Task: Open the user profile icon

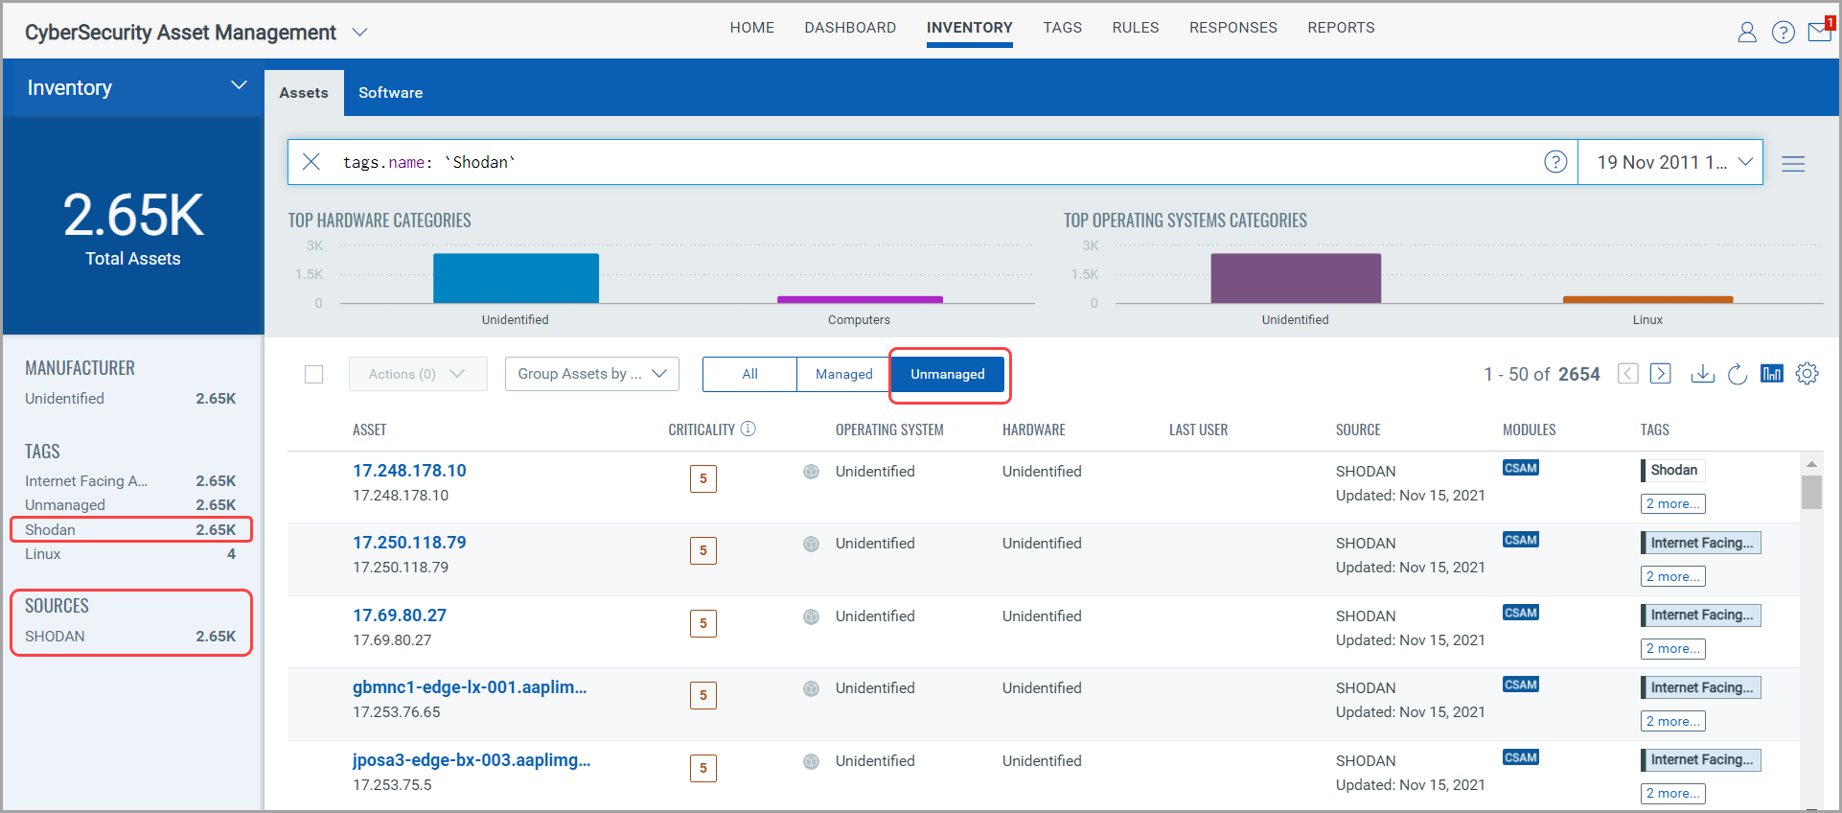Action: (x=1747, y=33)
